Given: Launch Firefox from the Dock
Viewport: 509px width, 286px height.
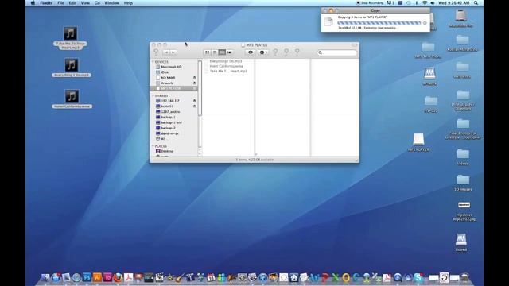Looking at the screenshot, I should coord(118,277).
